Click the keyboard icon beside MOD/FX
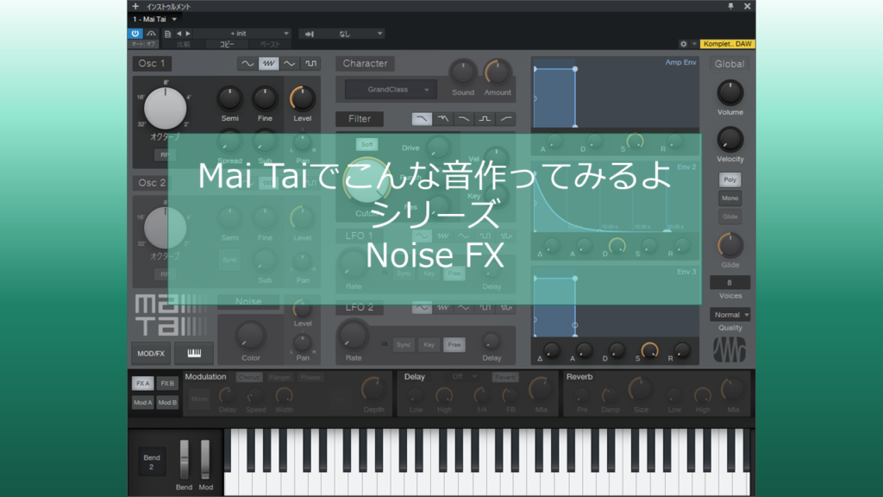 click(x=193, y=353)
